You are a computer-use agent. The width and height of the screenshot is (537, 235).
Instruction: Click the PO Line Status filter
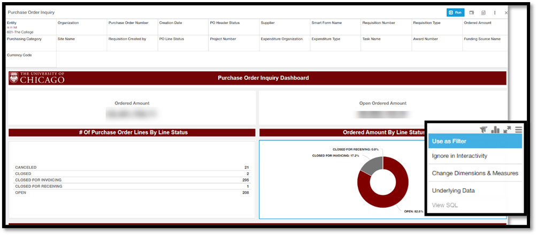183,43
